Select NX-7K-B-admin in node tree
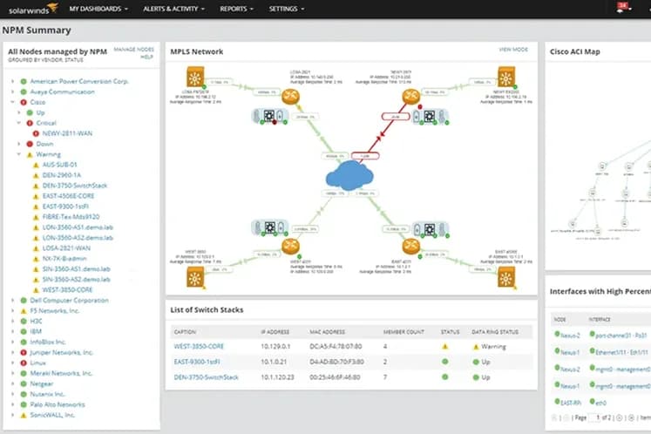 tap(64, 258)
